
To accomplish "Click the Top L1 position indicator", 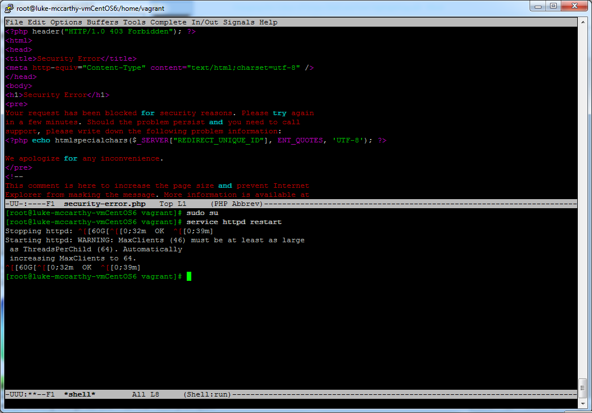I will tap(173, 204).
